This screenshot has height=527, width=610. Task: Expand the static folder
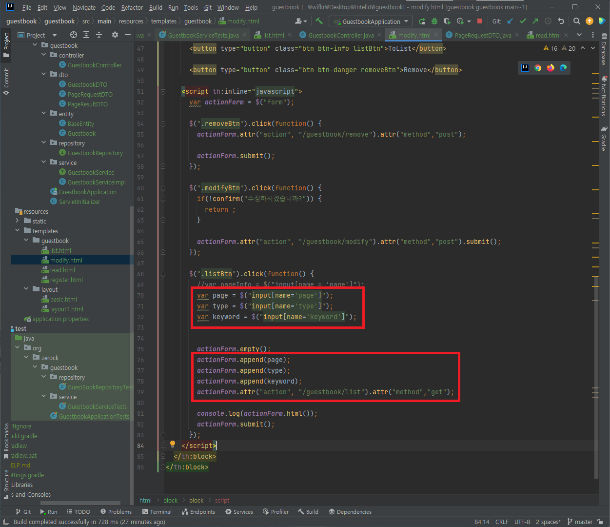tap(18, 221)
